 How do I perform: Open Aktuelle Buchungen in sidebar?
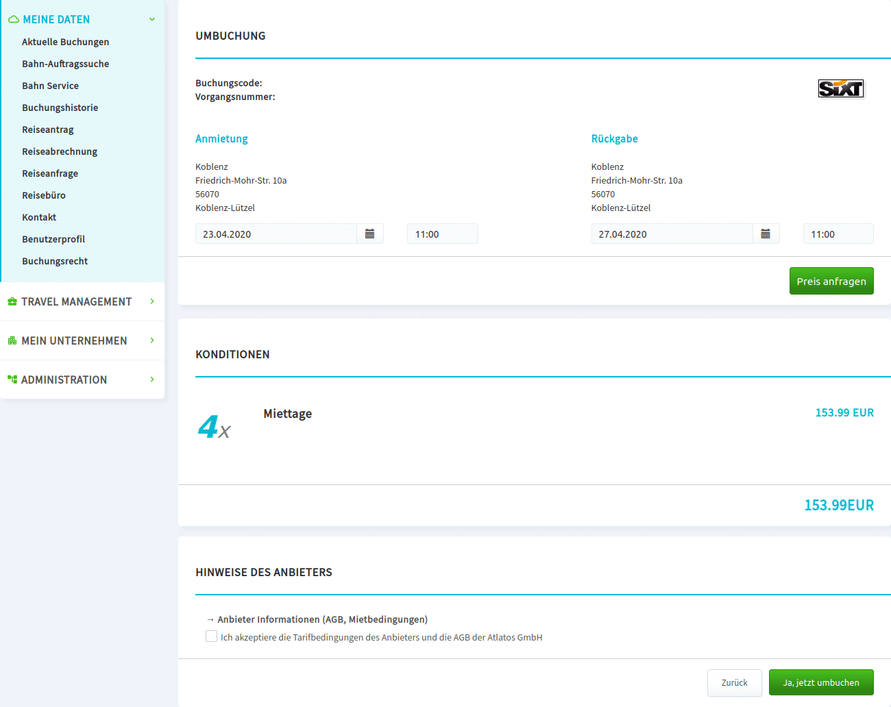pyautogui.click(x=65, y=42)
